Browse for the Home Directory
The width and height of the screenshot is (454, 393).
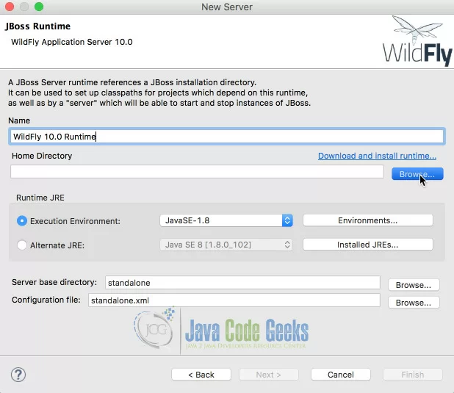[x=417, y=174]
